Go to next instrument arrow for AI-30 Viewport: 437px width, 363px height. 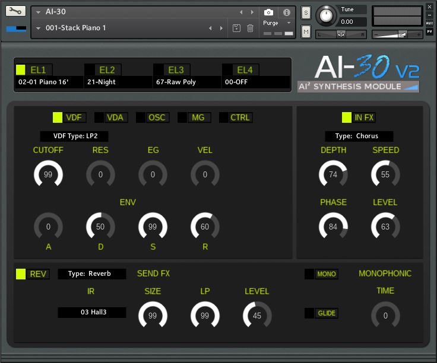[x=252, y=12]
